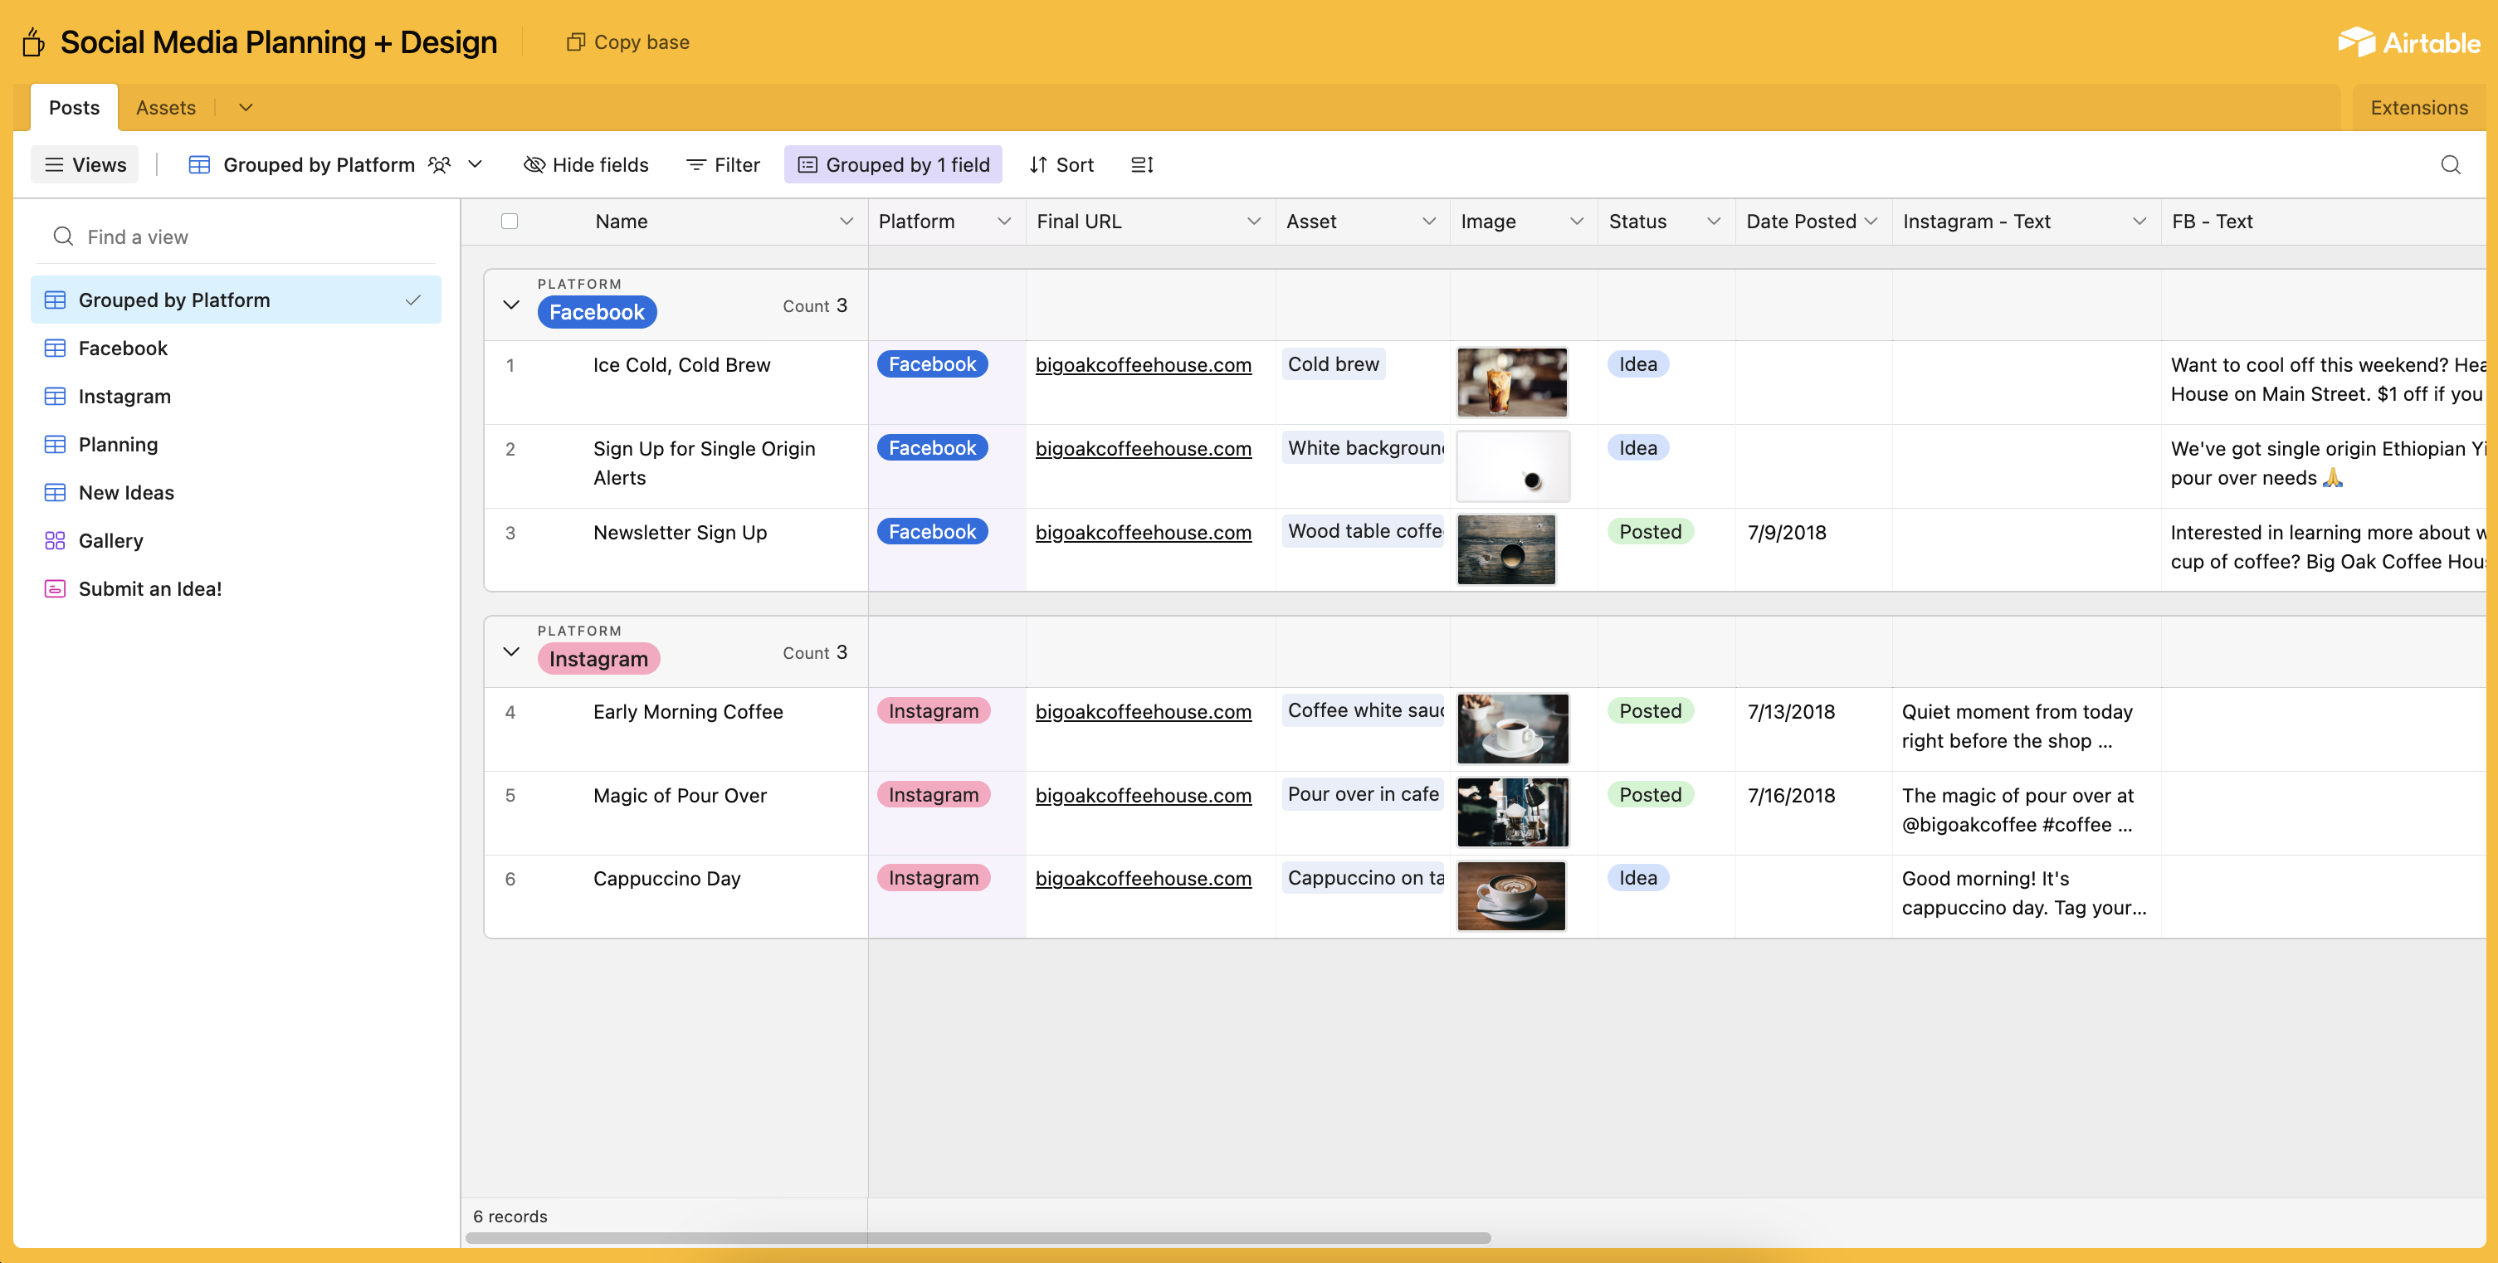Click the Copy base button
Image resolution: width=2498 pixels, height=1263 pixels.
point(627,41)
